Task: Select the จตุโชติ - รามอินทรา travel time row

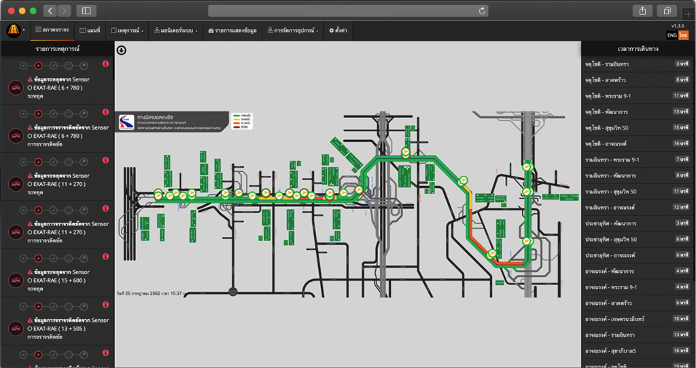Action: tap(636, 65)
